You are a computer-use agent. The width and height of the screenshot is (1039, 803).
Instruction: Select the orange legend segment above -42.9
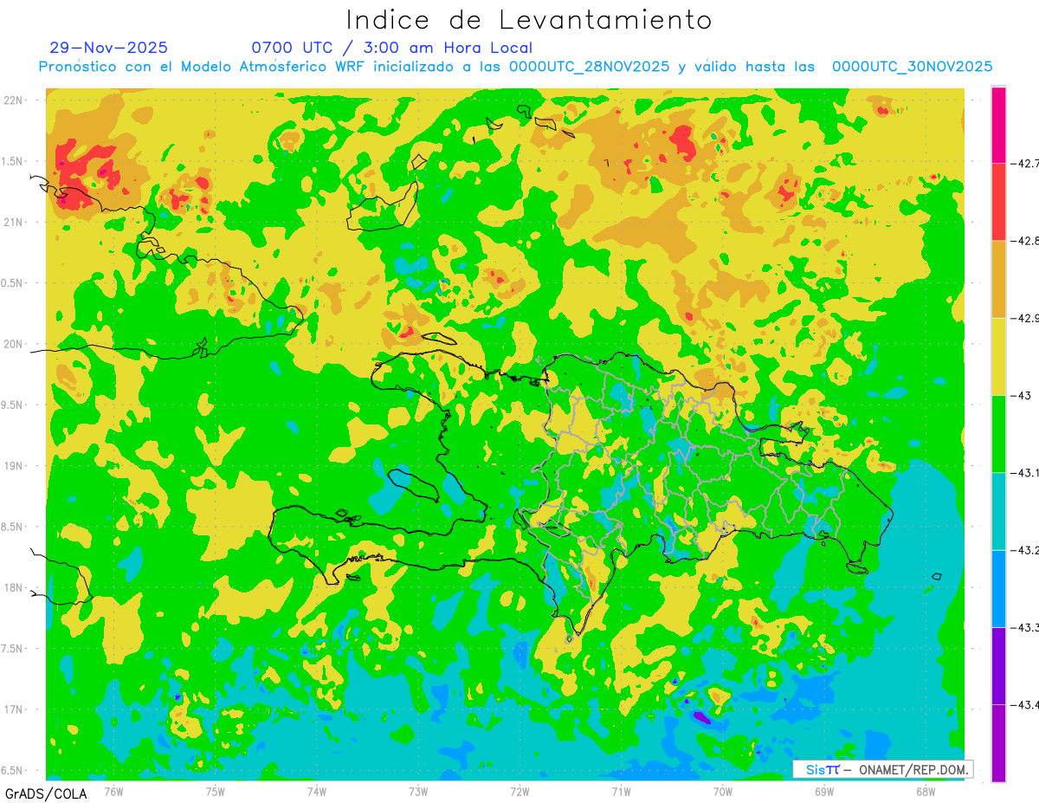(998, 279)
